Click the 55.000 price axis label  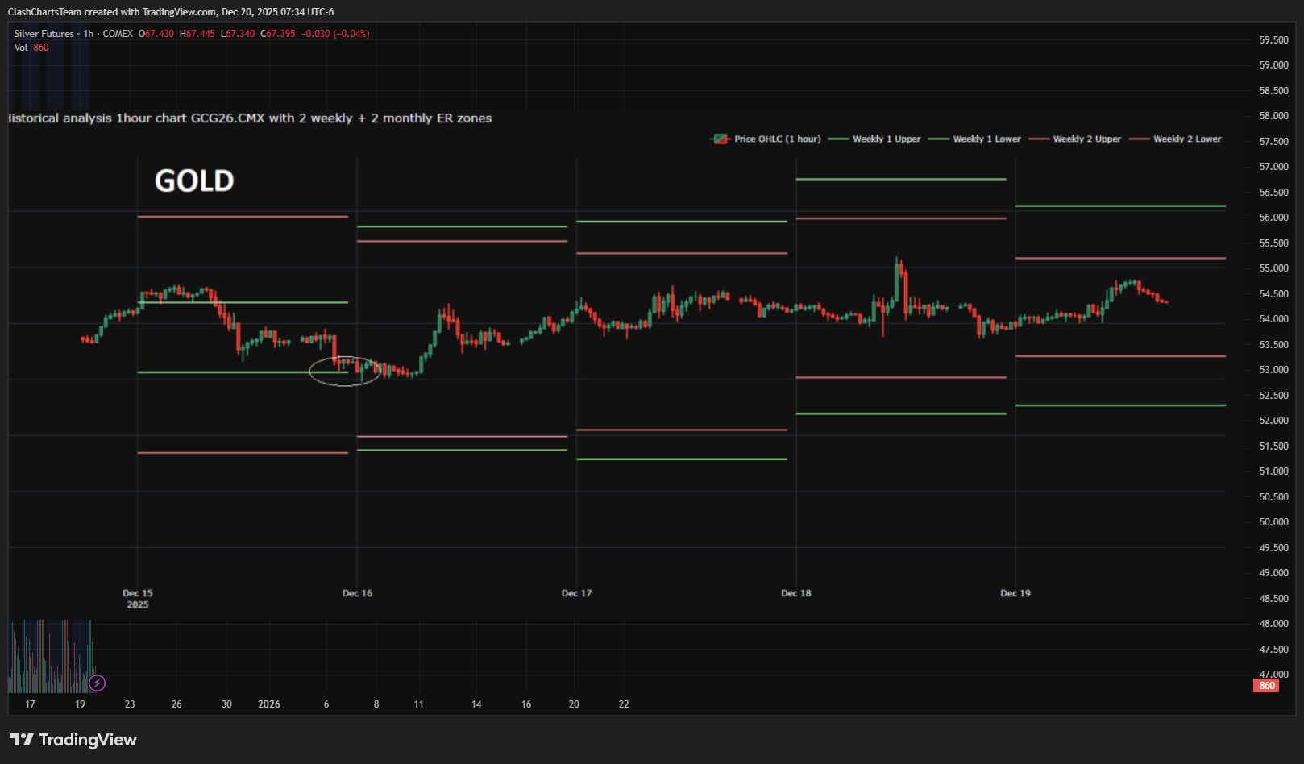coord(1274,268)
